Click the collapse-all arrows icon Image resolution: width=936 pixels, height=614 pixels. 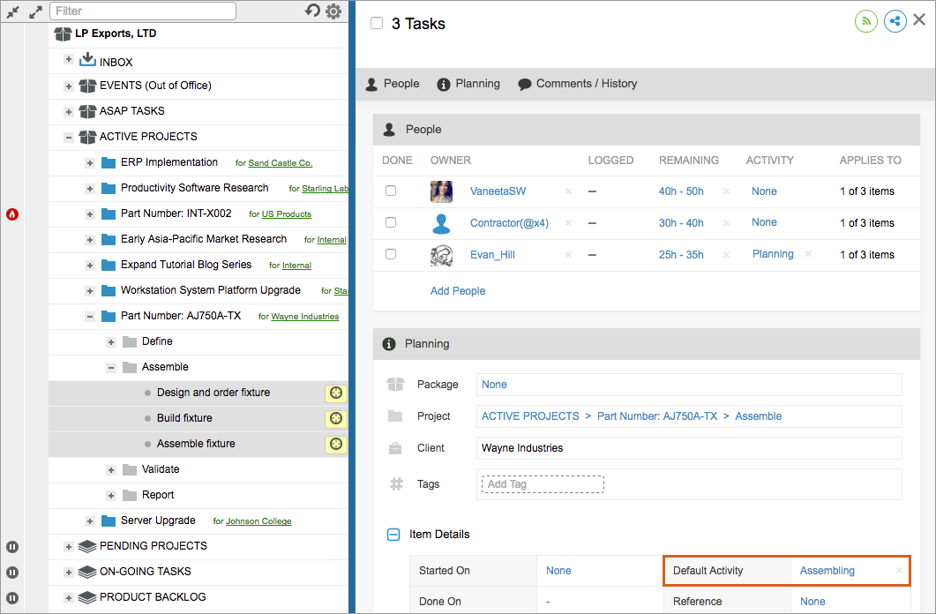[13, 12]
